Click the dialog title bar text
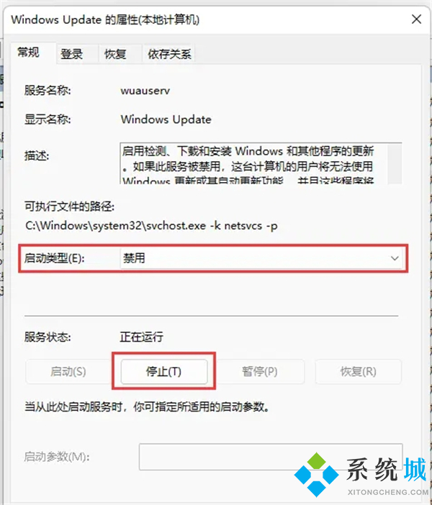 [x=105, y=19]
